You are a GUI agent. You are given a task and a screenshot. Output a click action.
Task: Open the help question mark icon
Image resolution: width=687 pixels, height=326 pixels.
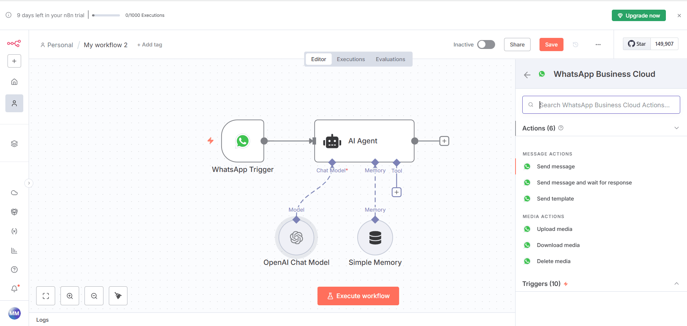click(x=14, y=270)
